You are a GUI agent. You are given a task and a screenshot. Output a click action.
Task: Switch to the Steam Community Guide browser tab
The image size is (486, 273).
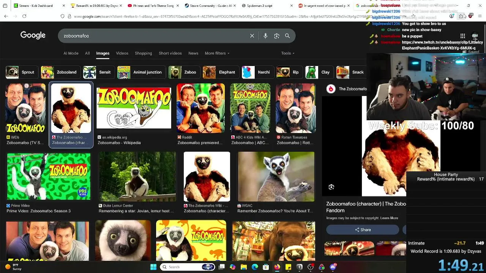coord(210,6)
